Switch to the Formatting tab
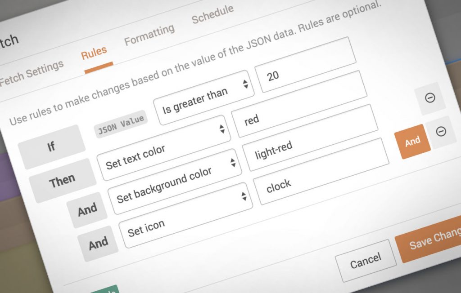 [x=149, y=30]
